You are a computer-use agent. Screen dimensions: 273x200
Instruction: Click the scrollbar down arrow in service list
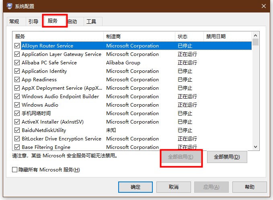click(x=256, y=147)
